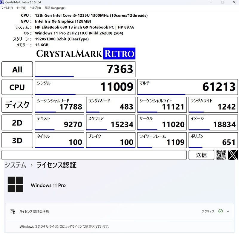The height and width of the screenshot is (239, 239).
Task: Run the All benchmark button
Action: 17,69
